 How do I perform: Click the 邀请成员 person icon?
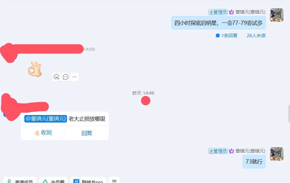click(9, 181)
